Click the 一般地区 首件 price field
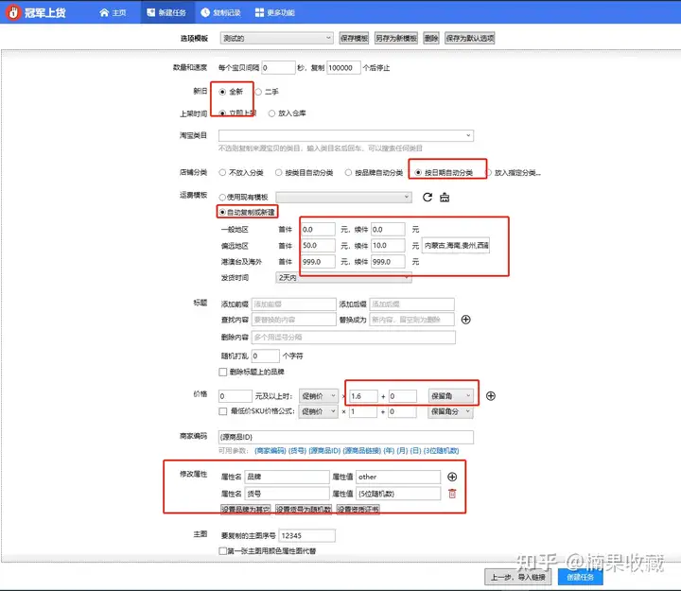This screenshot has height=591, width=681. [x=318, y=229]
